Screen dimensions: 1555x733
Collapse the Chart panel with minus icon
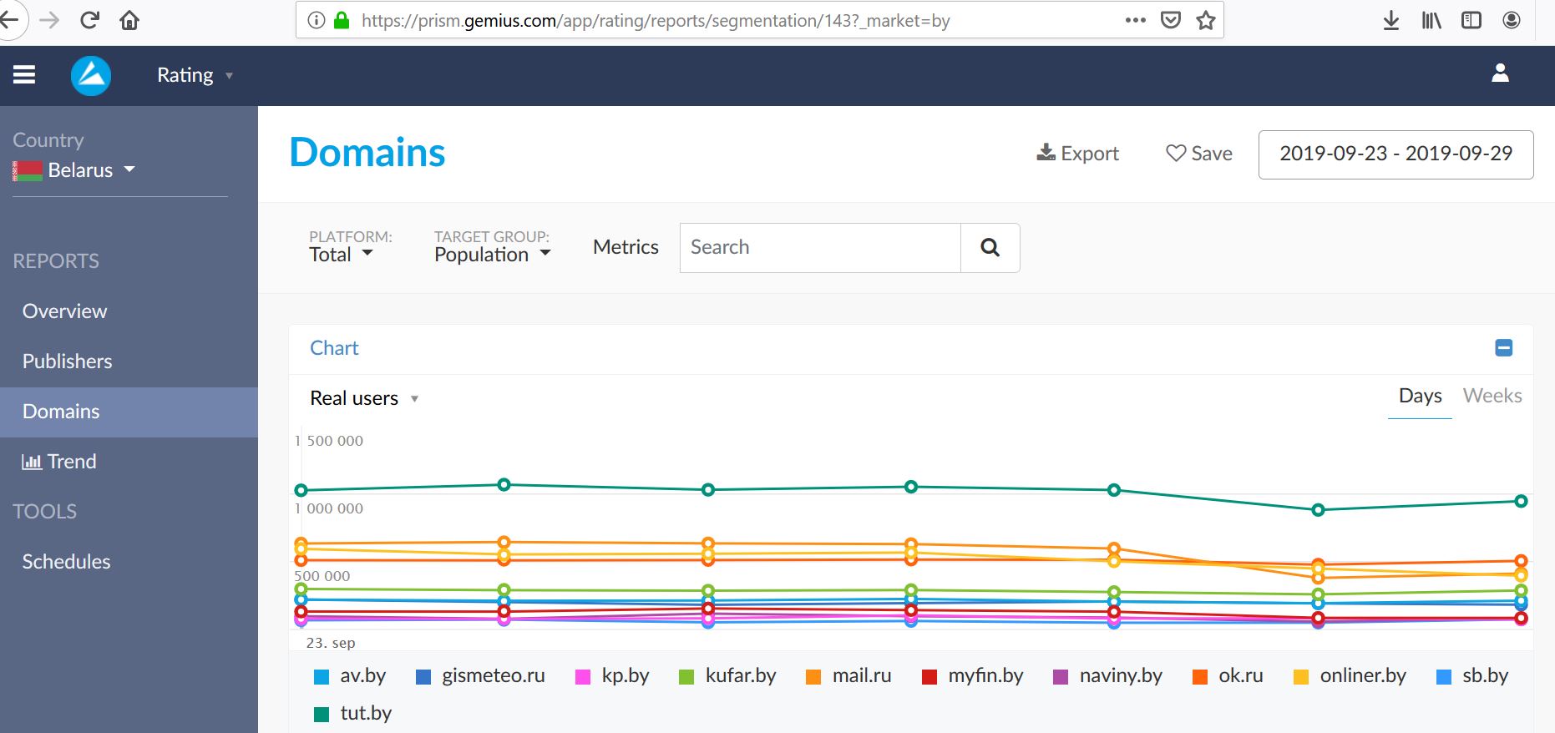click(x=1503, y=348)
